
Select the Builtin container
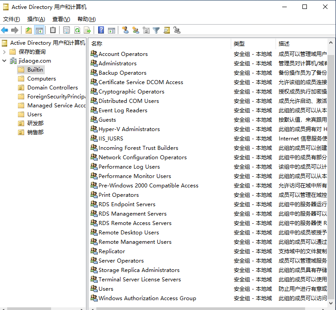click(35, 70)
